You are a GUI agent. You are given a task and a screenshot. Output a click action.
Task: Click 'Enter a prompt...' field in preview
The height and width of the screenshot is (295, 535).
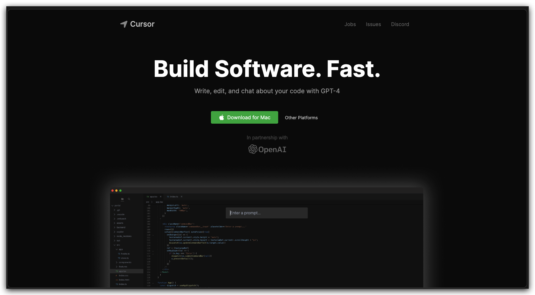coord(267,213)
